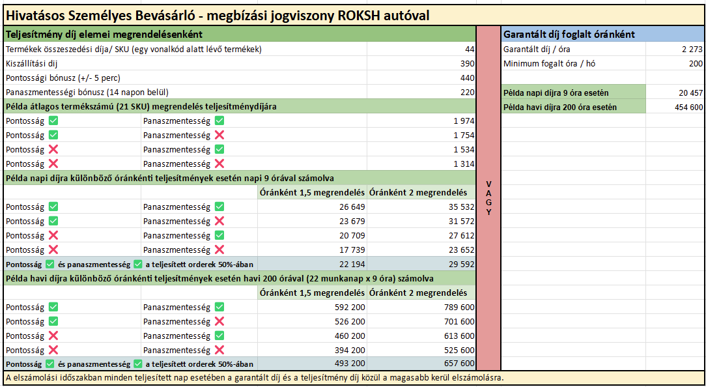This screenshot has width=706, height=387.
Task: Select the title cell 'Hivatásos Személyes Bevásárló'
Action: point(218,16)
